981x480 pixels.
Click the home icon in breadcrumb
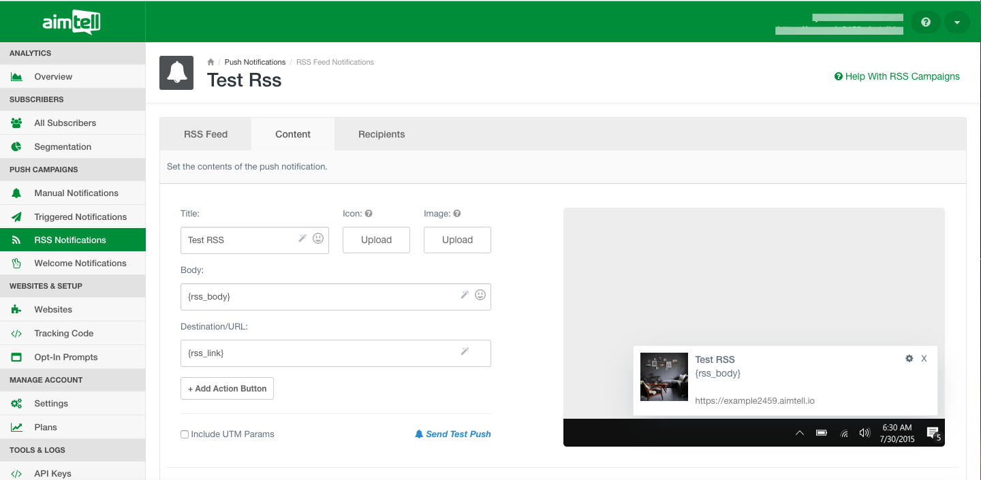point(211,62)
